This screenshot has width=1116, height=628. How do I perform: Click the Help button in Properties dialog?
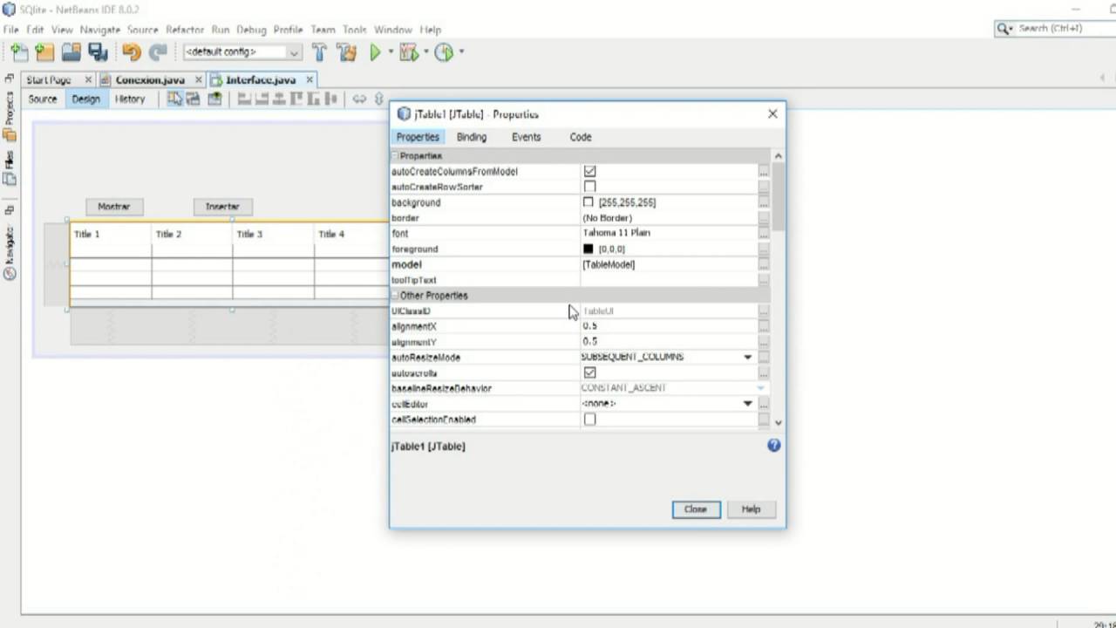click(x=751, y=509)
